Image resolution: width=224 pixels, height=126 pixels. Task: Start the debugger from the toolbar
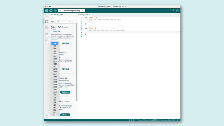(55, 11)
